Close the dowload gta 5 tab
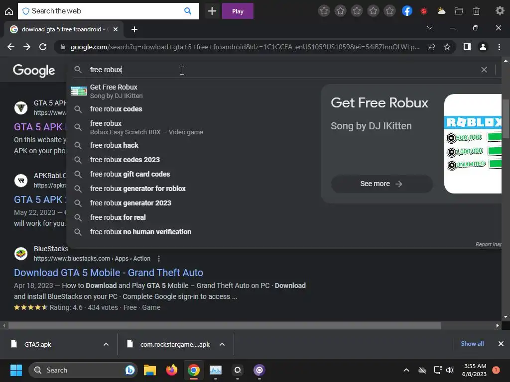Viewport: 510px width, 382px height. click(x=116, y=29)
